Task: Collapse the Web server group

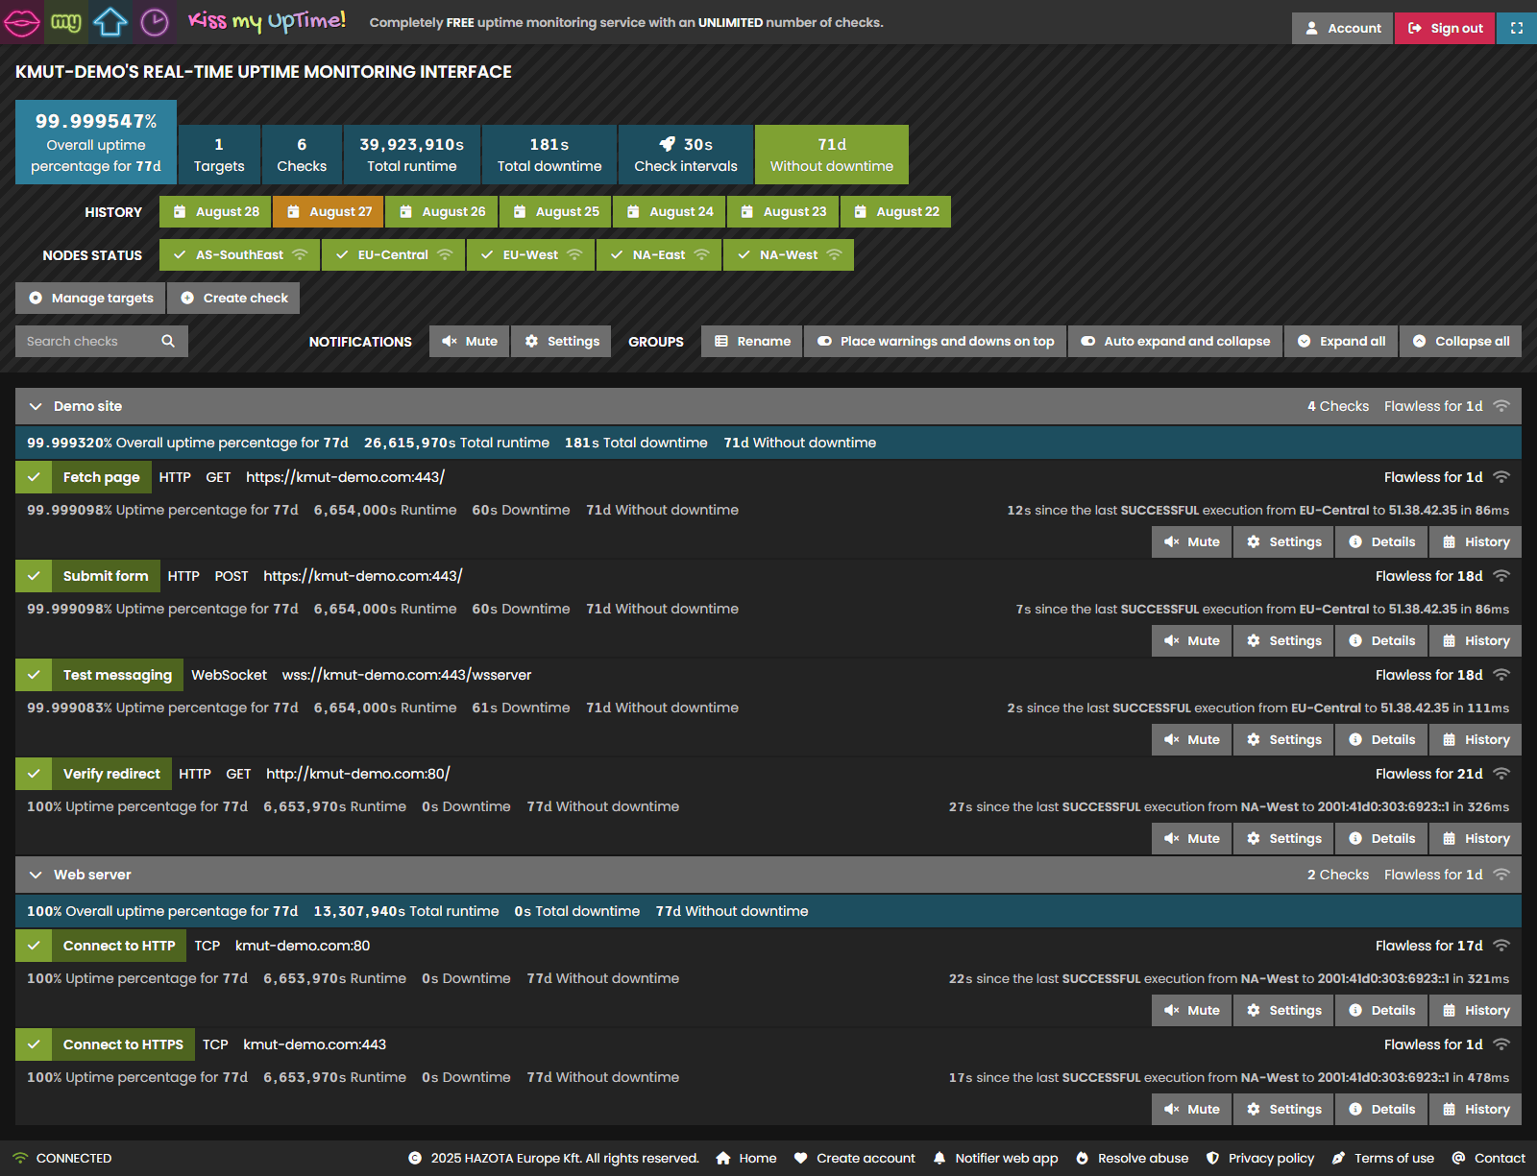Action: 36,875
